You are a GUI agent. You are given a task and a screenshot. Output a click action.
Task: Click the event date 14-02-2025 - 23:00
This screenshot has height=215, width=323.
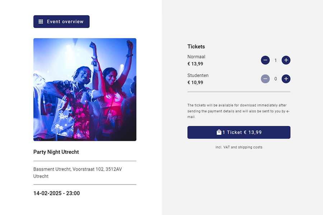pyautogui.click(x=57, y=193)
